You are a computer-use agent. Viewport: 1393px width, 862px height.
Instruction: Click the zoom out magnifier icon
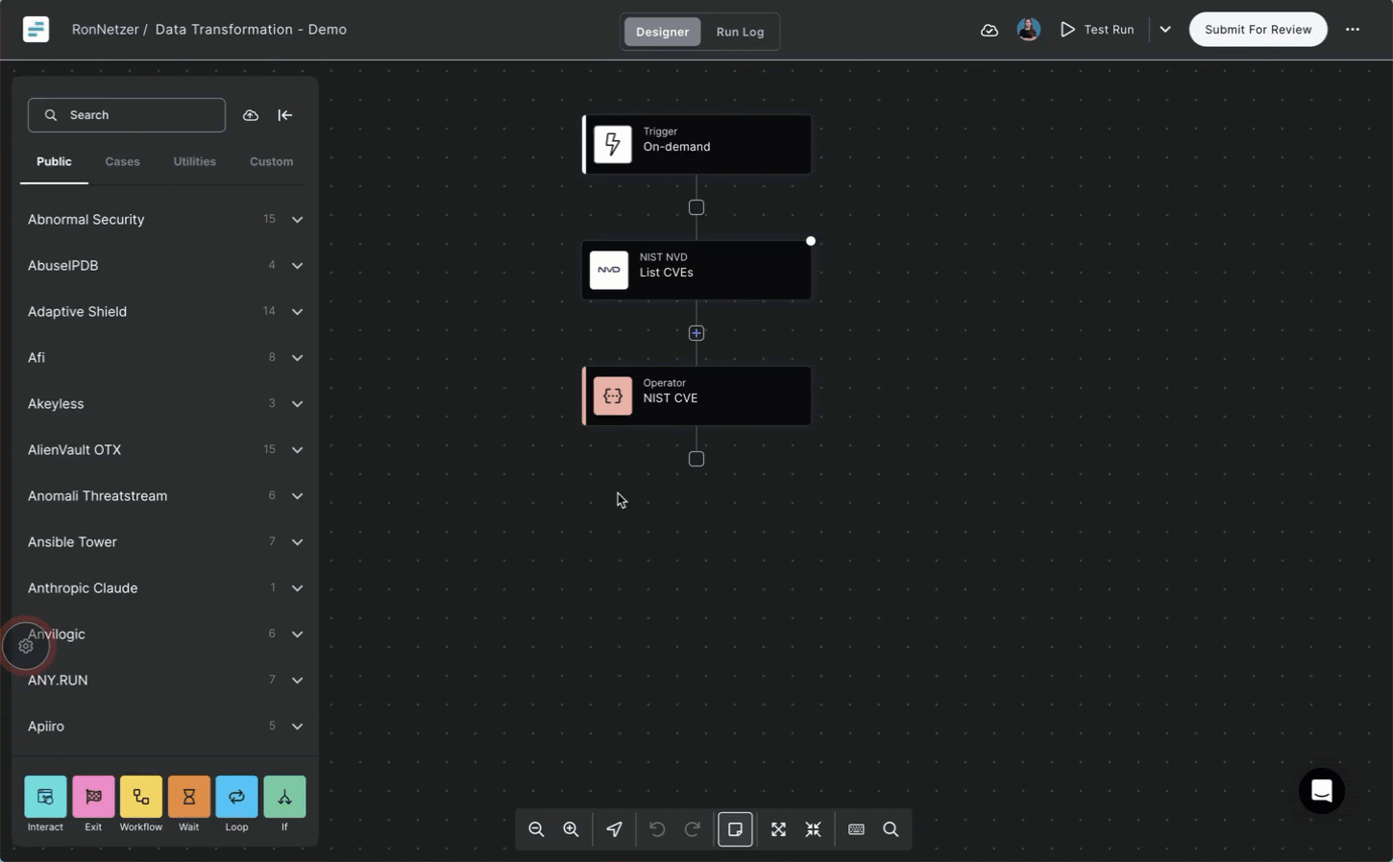coord(536,829)
